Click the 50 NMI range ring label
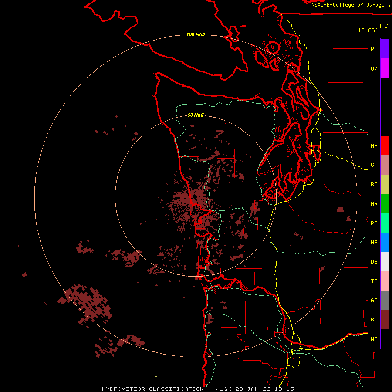The width and height of the screenshot is (392, 392). pyautogui.click(x=196, y=115)
